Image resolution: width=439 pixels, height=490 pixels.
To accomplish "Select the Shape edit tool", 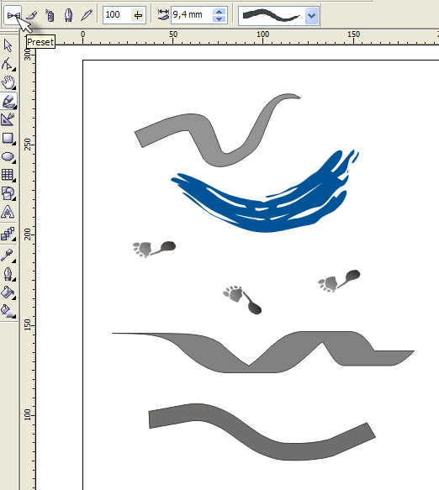I will pyautogui.click(x=8, y=64).
